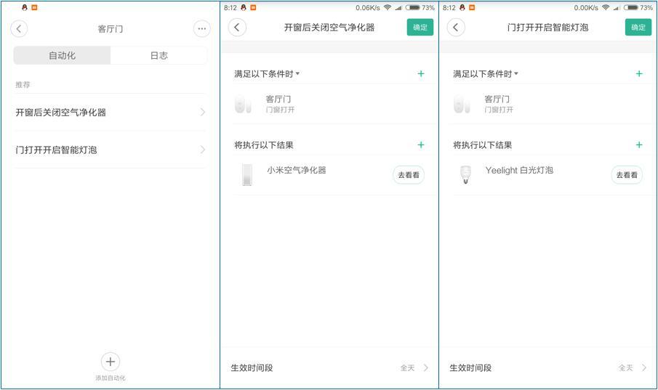Select the Yeelight bulb device icon
Viewport: 658px width, 390px height.
click(465, 174)
